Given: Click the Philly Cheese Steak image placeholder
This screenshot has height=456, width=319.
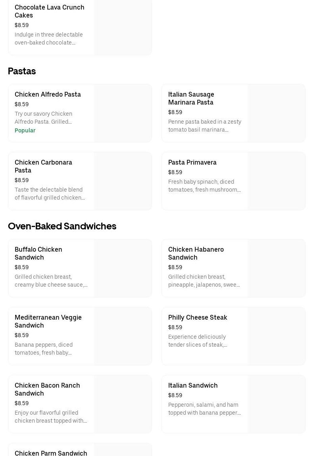Looking at the screenshot, I should tap(276, 336).
